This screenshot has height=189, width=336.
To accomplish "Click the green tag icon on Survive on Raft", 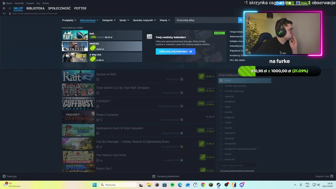I will 201,76.
